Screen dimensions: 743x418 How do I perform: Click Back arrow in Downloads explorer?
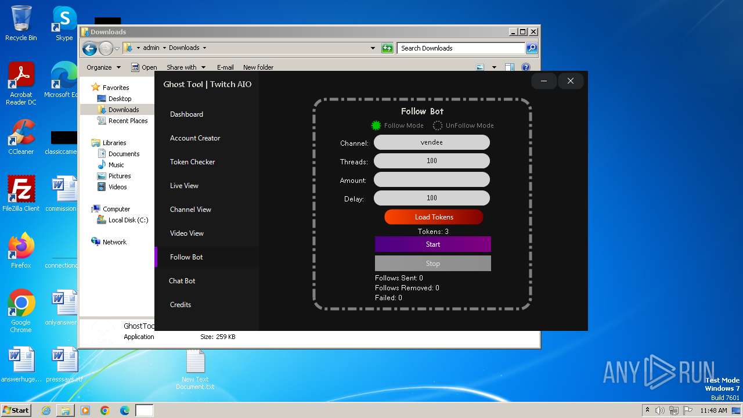pyautogui.click(x=89, y=48)
